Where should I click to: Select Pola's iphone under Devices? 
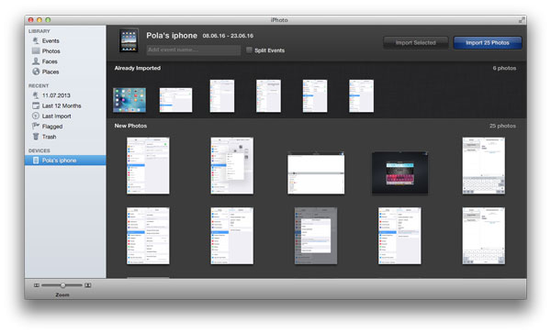tap(65, 161)
